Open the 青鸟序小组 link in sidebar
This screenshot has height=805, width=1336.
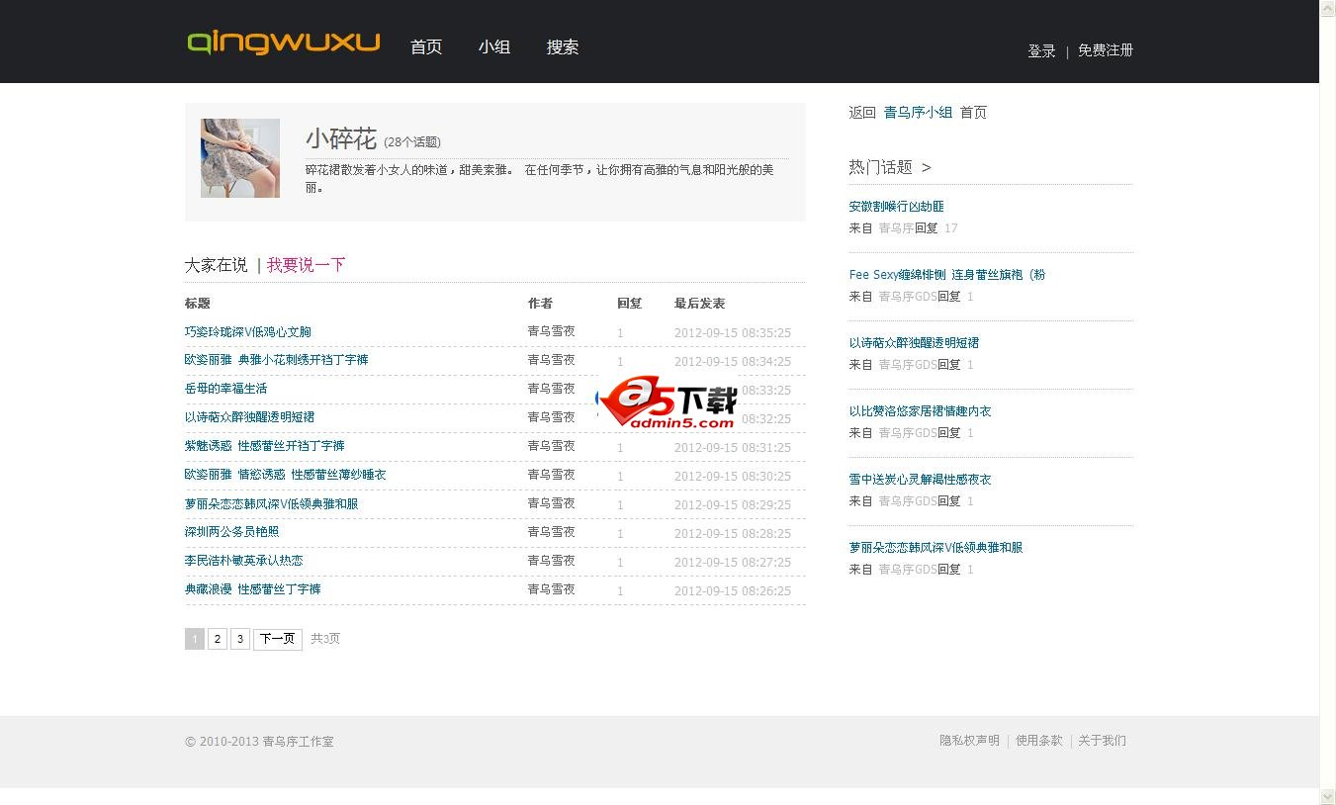918,113
